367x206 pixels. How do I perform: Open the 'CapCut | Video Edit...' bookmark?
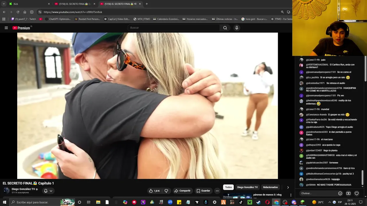(x=117, y=19)
